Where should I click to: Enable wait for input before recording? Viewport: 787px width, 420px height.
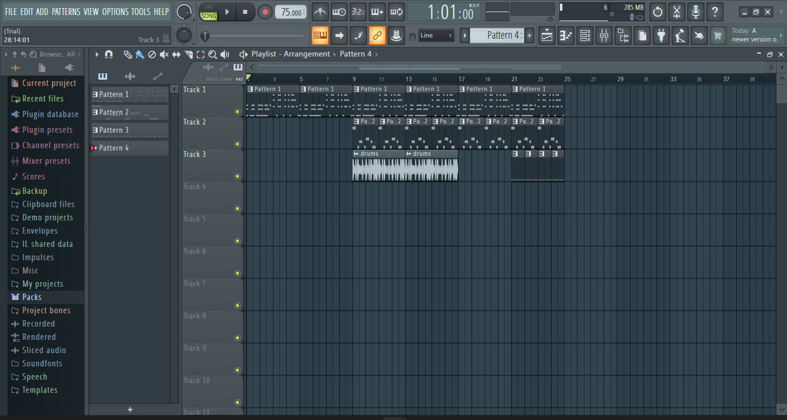339,12
